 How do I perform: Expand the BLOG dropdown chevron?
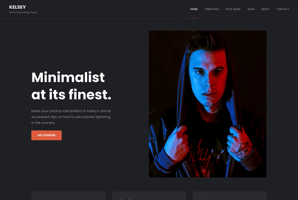[x=256, y=9]
